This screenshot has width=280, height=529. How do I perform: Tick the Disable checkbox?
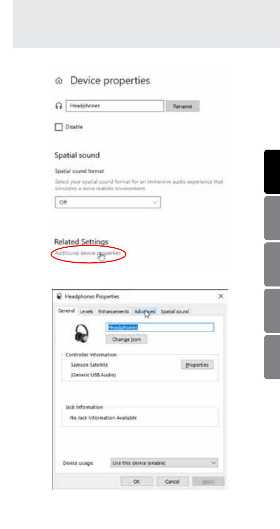coord(59,127)
